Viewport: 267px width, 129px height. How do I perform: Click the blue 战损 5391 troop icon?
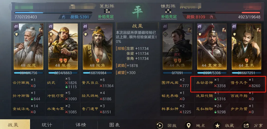pyautogui.click(x=64, y=17)
